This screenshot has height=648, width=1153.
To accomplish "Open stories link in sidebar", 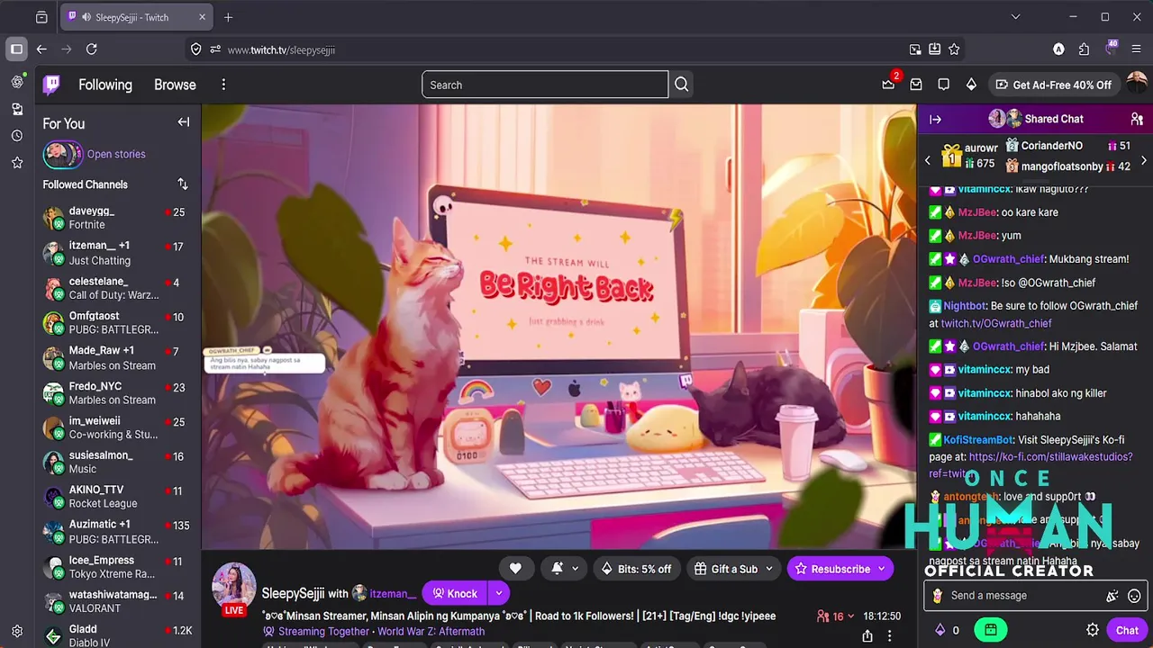I will tap(116, 154).
